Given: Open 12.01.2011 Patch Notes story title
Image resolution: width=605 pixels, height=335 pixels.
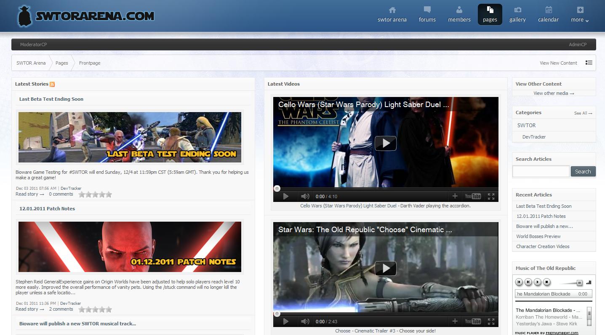Looking at the screenshot, I should (47, 209).
